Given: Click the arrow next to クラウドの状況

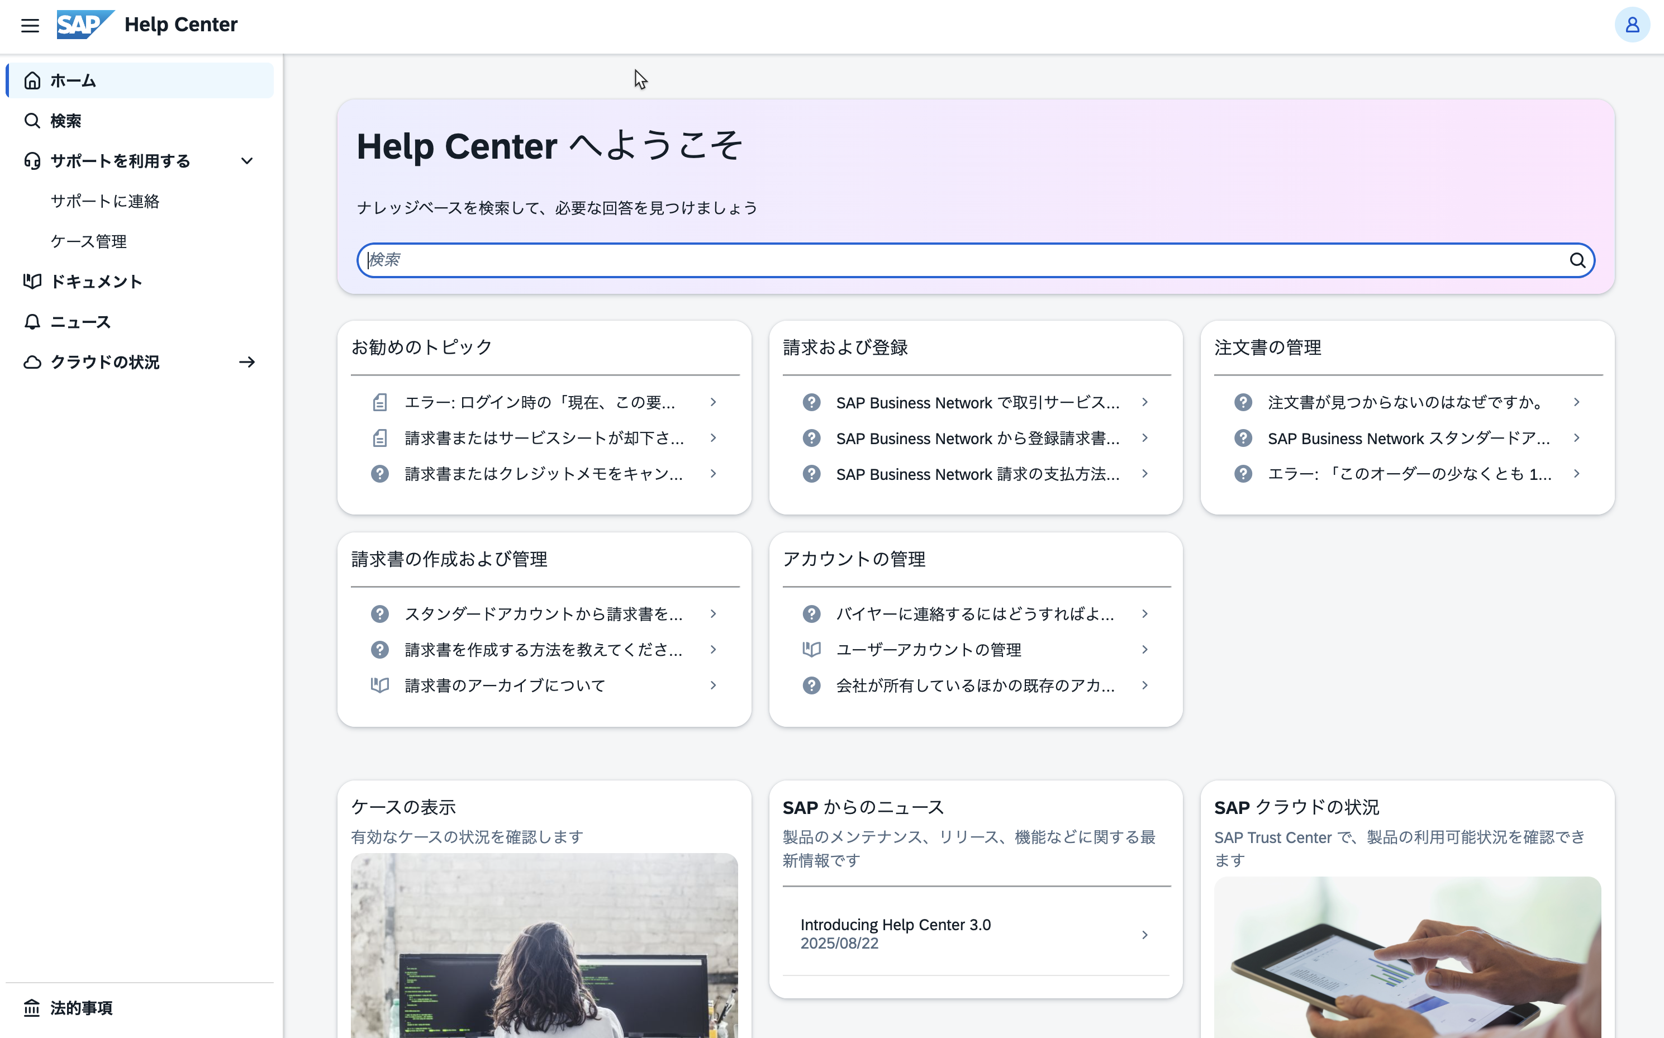Looking at the screenshot, I should 247,362.
